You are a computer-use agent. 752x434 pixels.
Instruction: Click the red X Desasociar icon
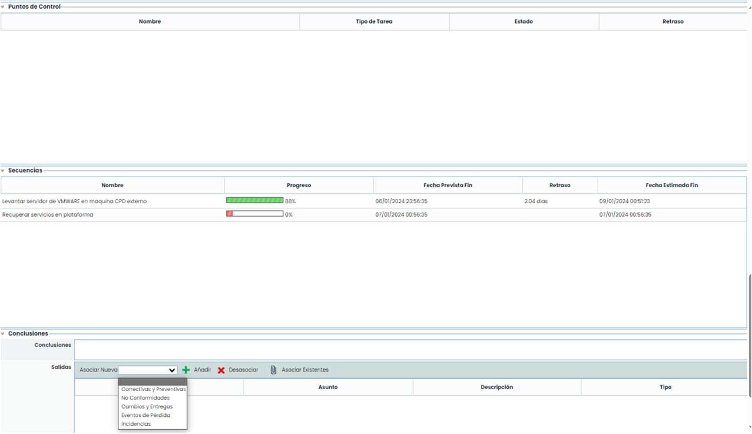click(x=221, y=370)
